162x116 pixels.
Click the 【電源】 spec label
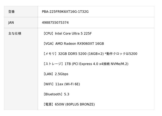point(48,104)
